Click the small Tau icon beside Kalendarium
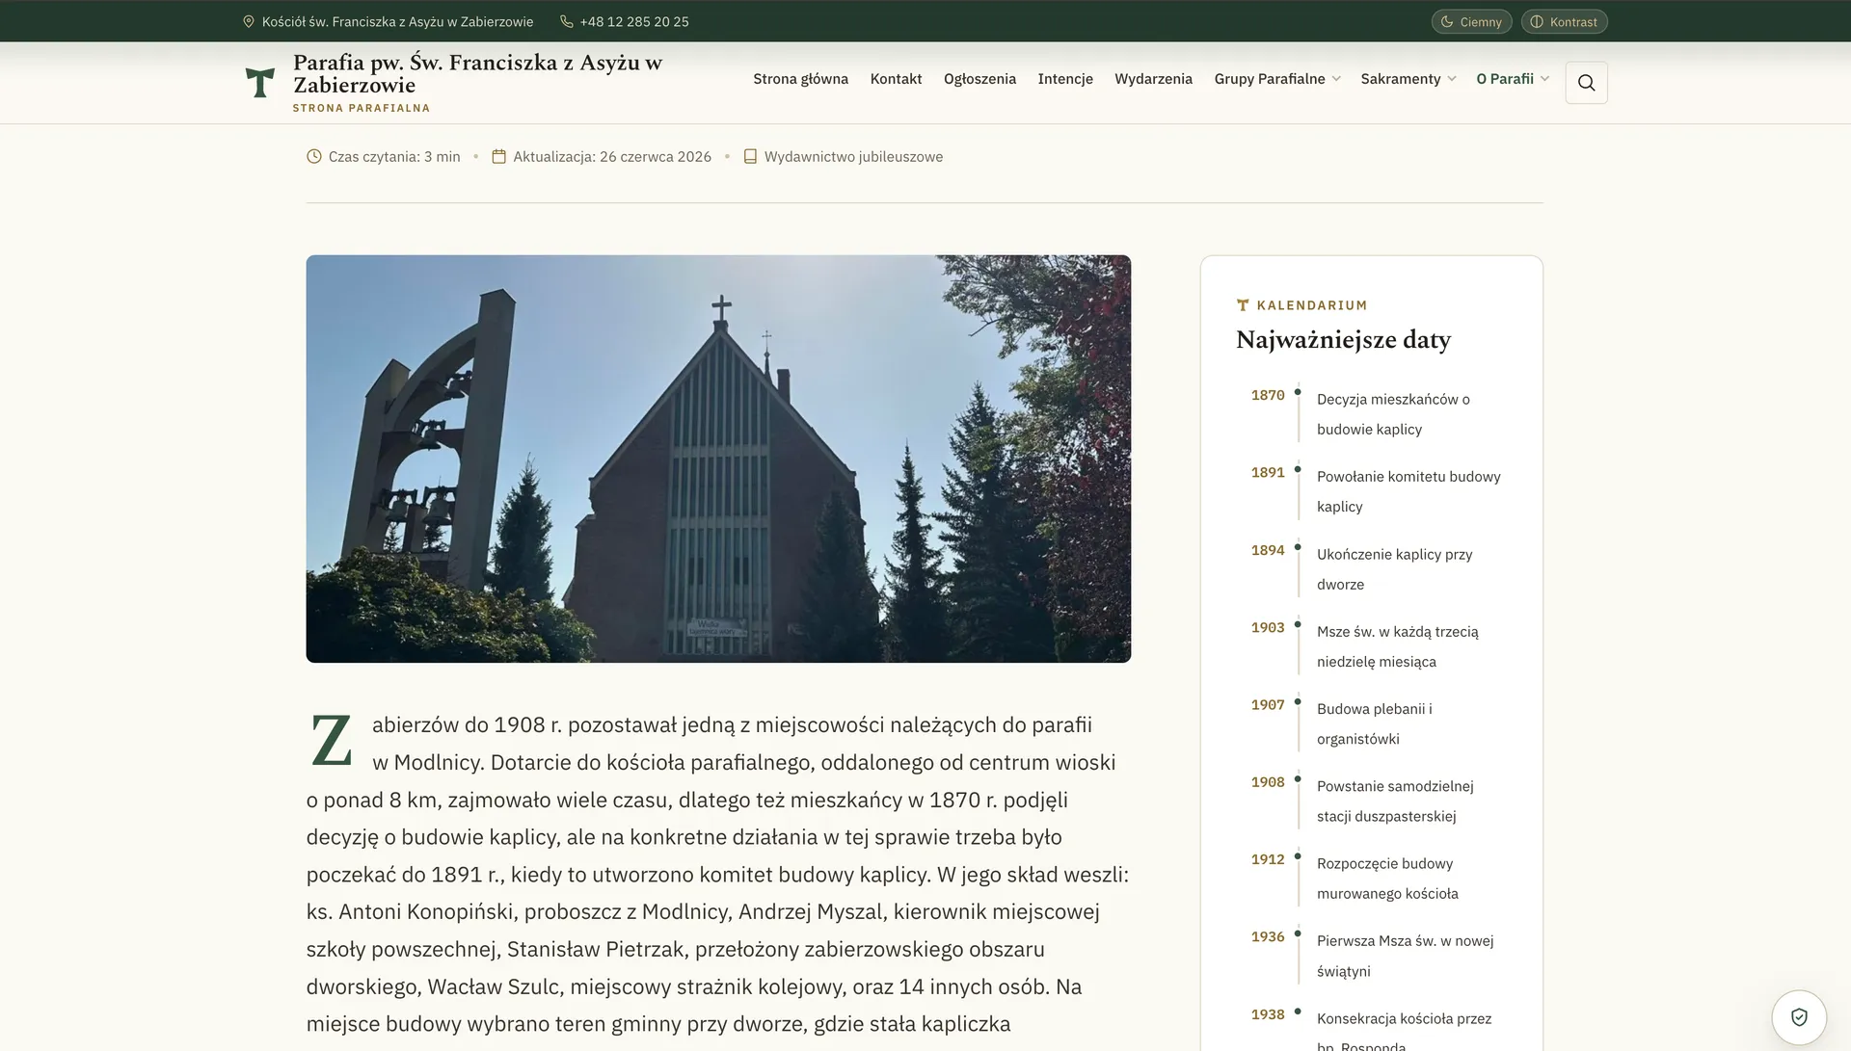This screenshot has width=1851, height=1051. [1243, 305]
